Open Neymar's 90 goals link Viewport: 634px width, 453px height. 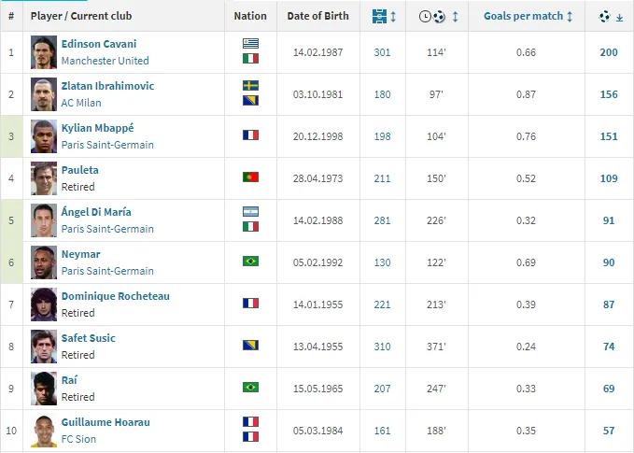click(x=609, y=262)
